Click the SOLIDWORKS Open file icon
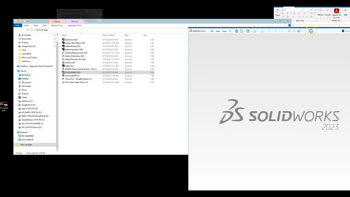The width and height of the screenshot is (350, 197). (x=248, y=31)
